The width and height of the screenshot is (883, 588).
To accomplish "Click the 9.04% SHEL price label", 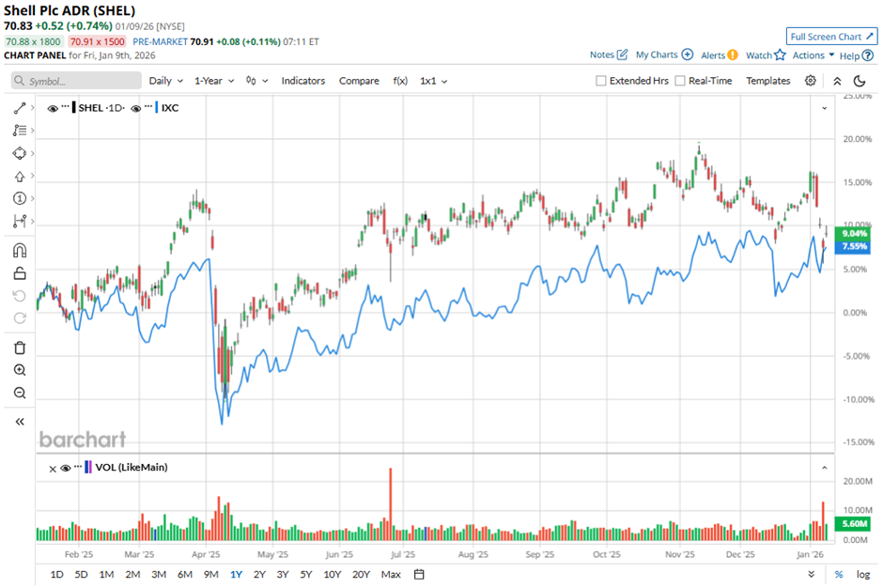I will 854,233.
